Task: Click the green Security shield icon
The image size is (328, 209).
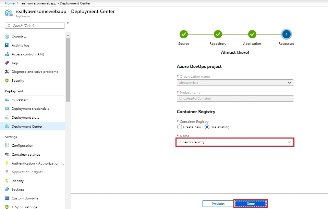Action: point(7,80)
